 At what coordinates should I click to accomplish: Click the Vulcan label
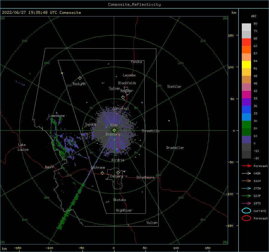click(x=152, y=223)
